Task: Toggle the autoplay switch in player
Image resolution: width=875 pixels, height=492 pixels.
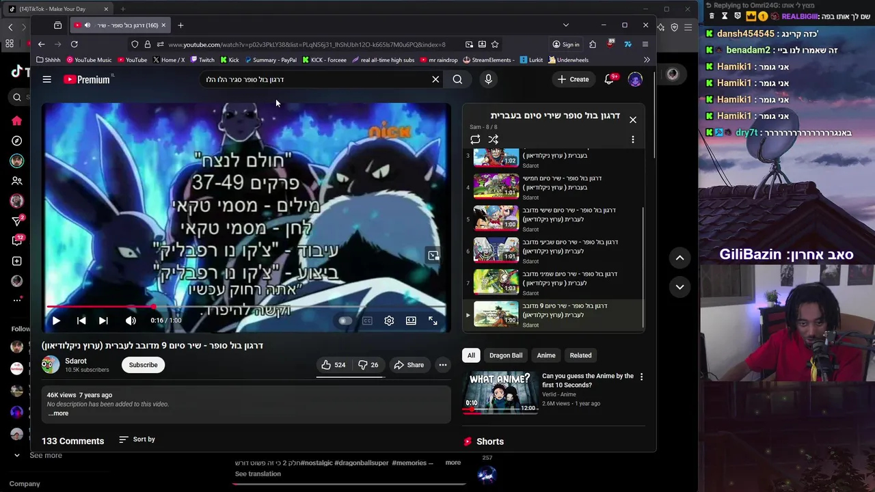Action: click(x=345, y=320)
